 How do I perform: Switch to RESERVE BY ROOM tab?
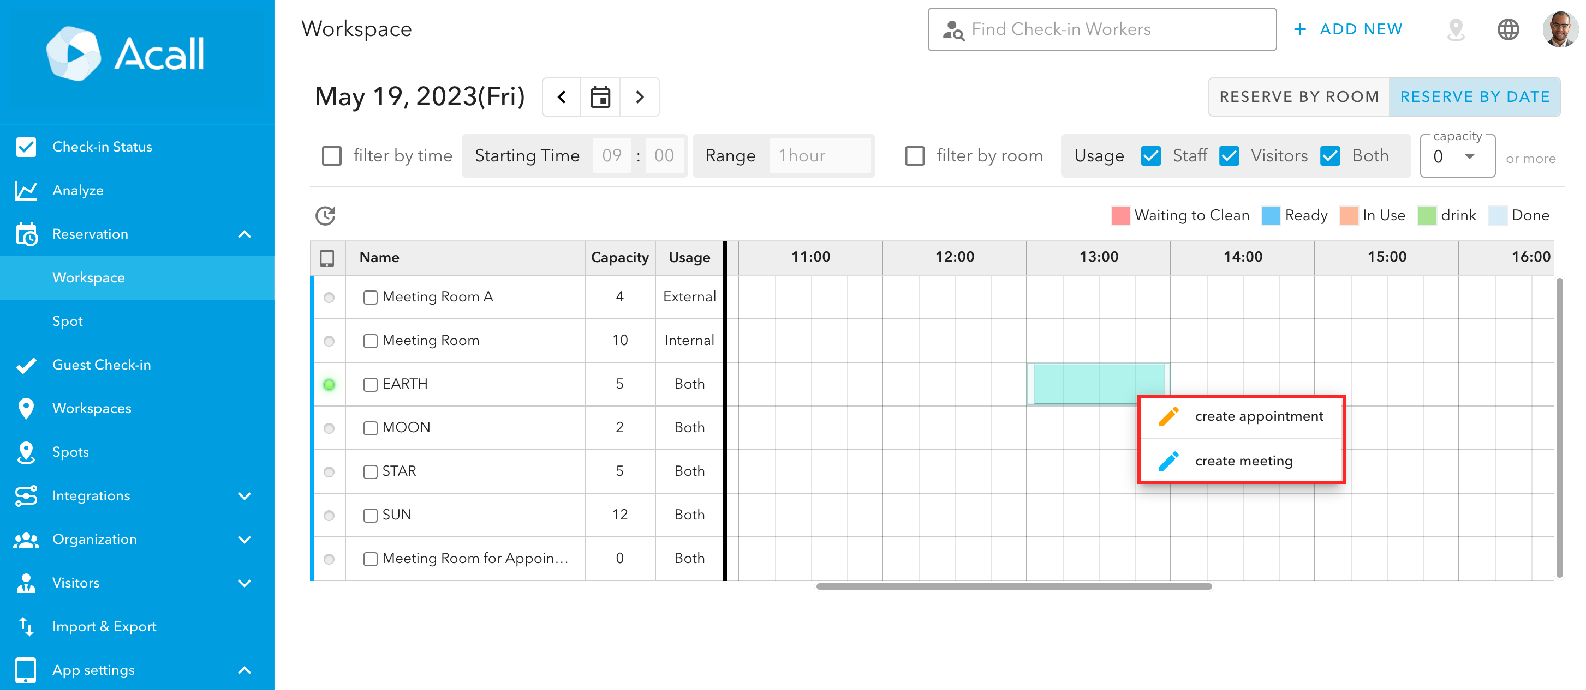pos(1298,96)
